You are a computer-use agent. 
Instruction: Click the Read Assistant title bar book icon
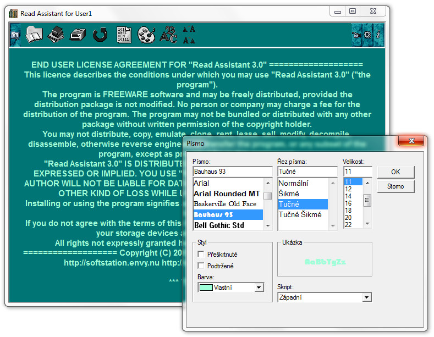[x=13, y=13]
